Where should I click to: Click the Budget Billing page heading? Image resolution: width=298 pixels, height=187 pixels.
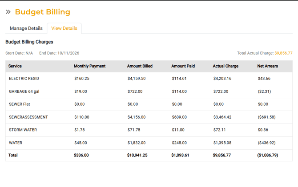coord(43,12)
